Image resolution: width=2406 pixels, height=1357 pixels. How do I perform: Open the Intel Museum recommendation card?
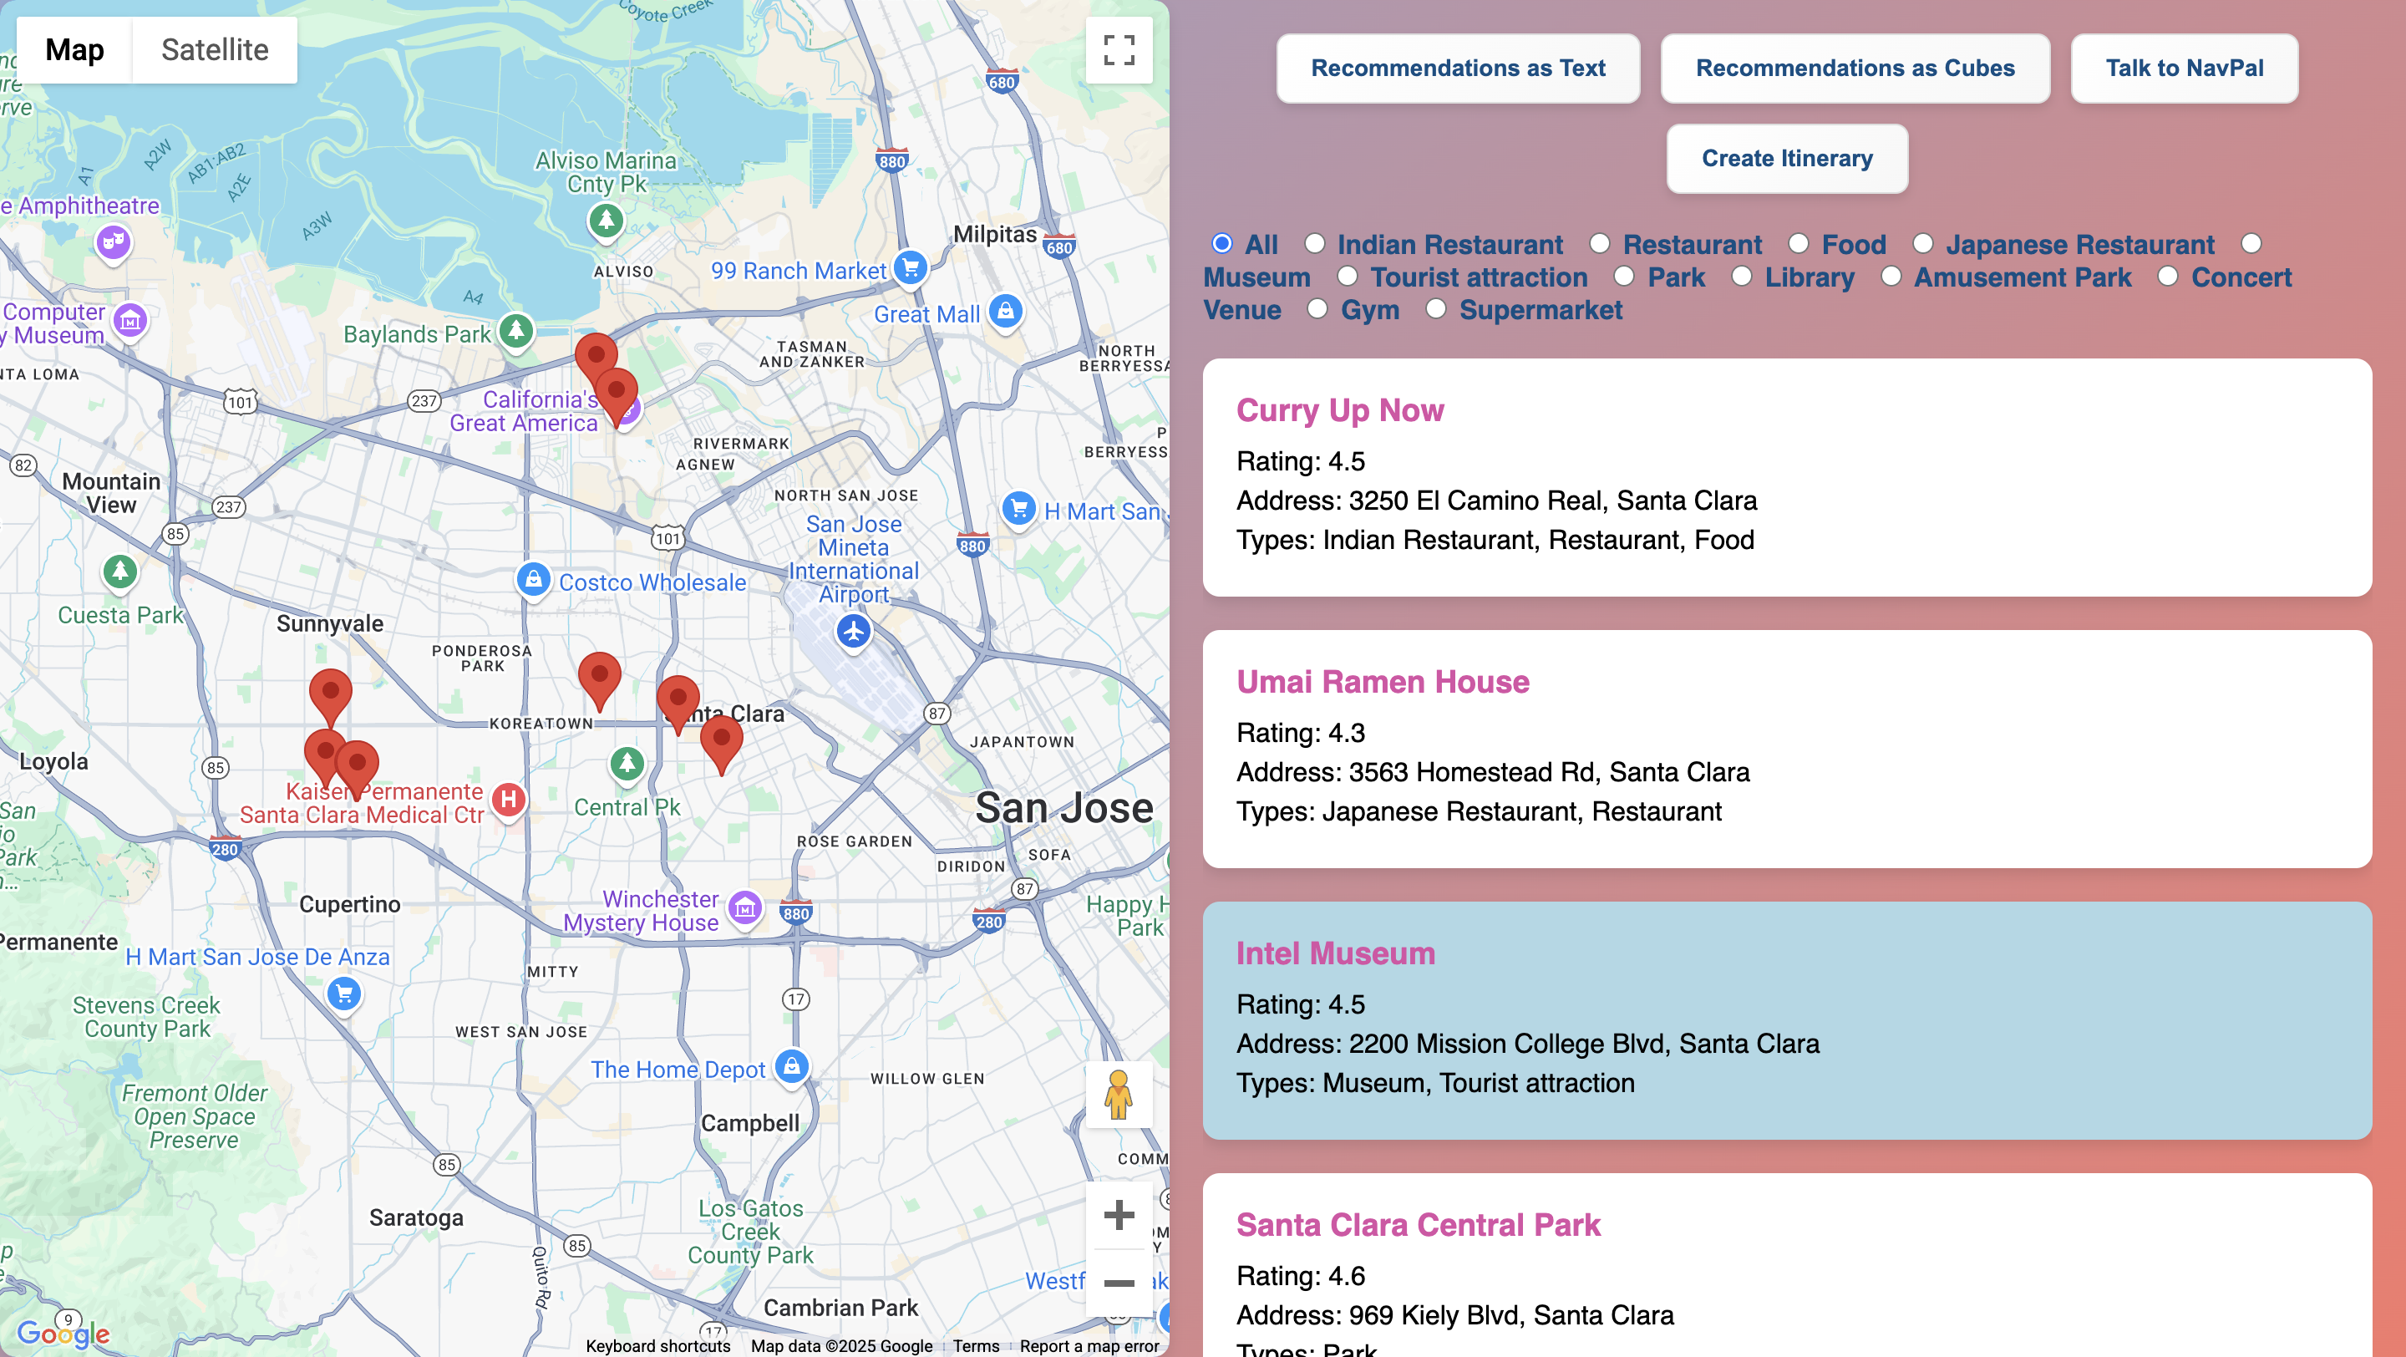coord(1786,1020)
